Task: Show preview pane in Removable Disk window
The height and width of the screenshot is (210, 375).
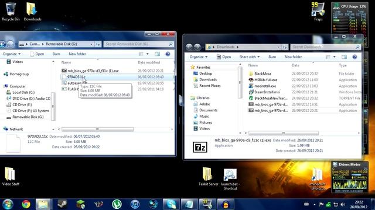Action: pyautogui.click(x=157, y=54)
